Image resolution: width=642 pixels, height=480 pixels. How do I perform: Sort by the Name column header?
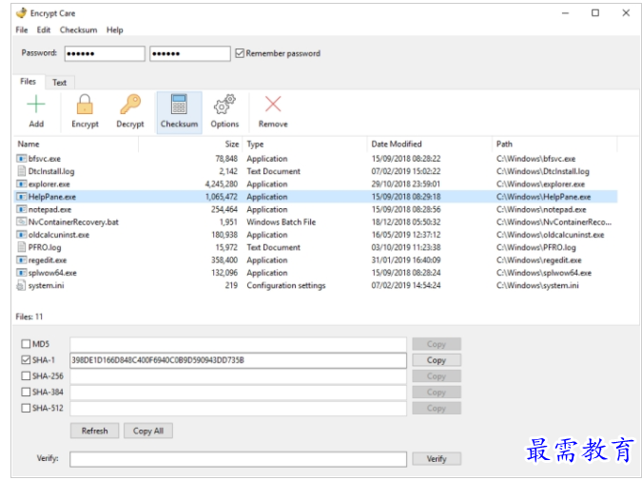pyautogui.click(x=76, y=144)
